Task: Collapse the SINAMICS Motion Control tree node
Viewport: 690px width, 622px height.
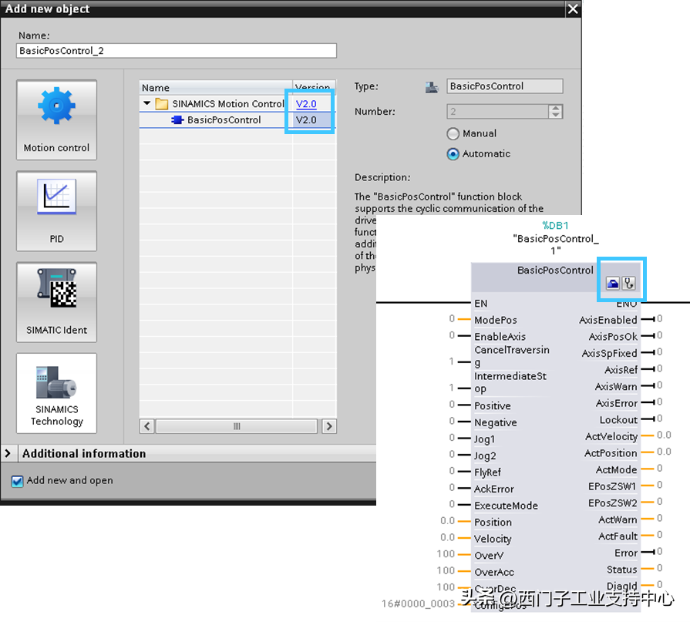Action: tap(146, 104)
